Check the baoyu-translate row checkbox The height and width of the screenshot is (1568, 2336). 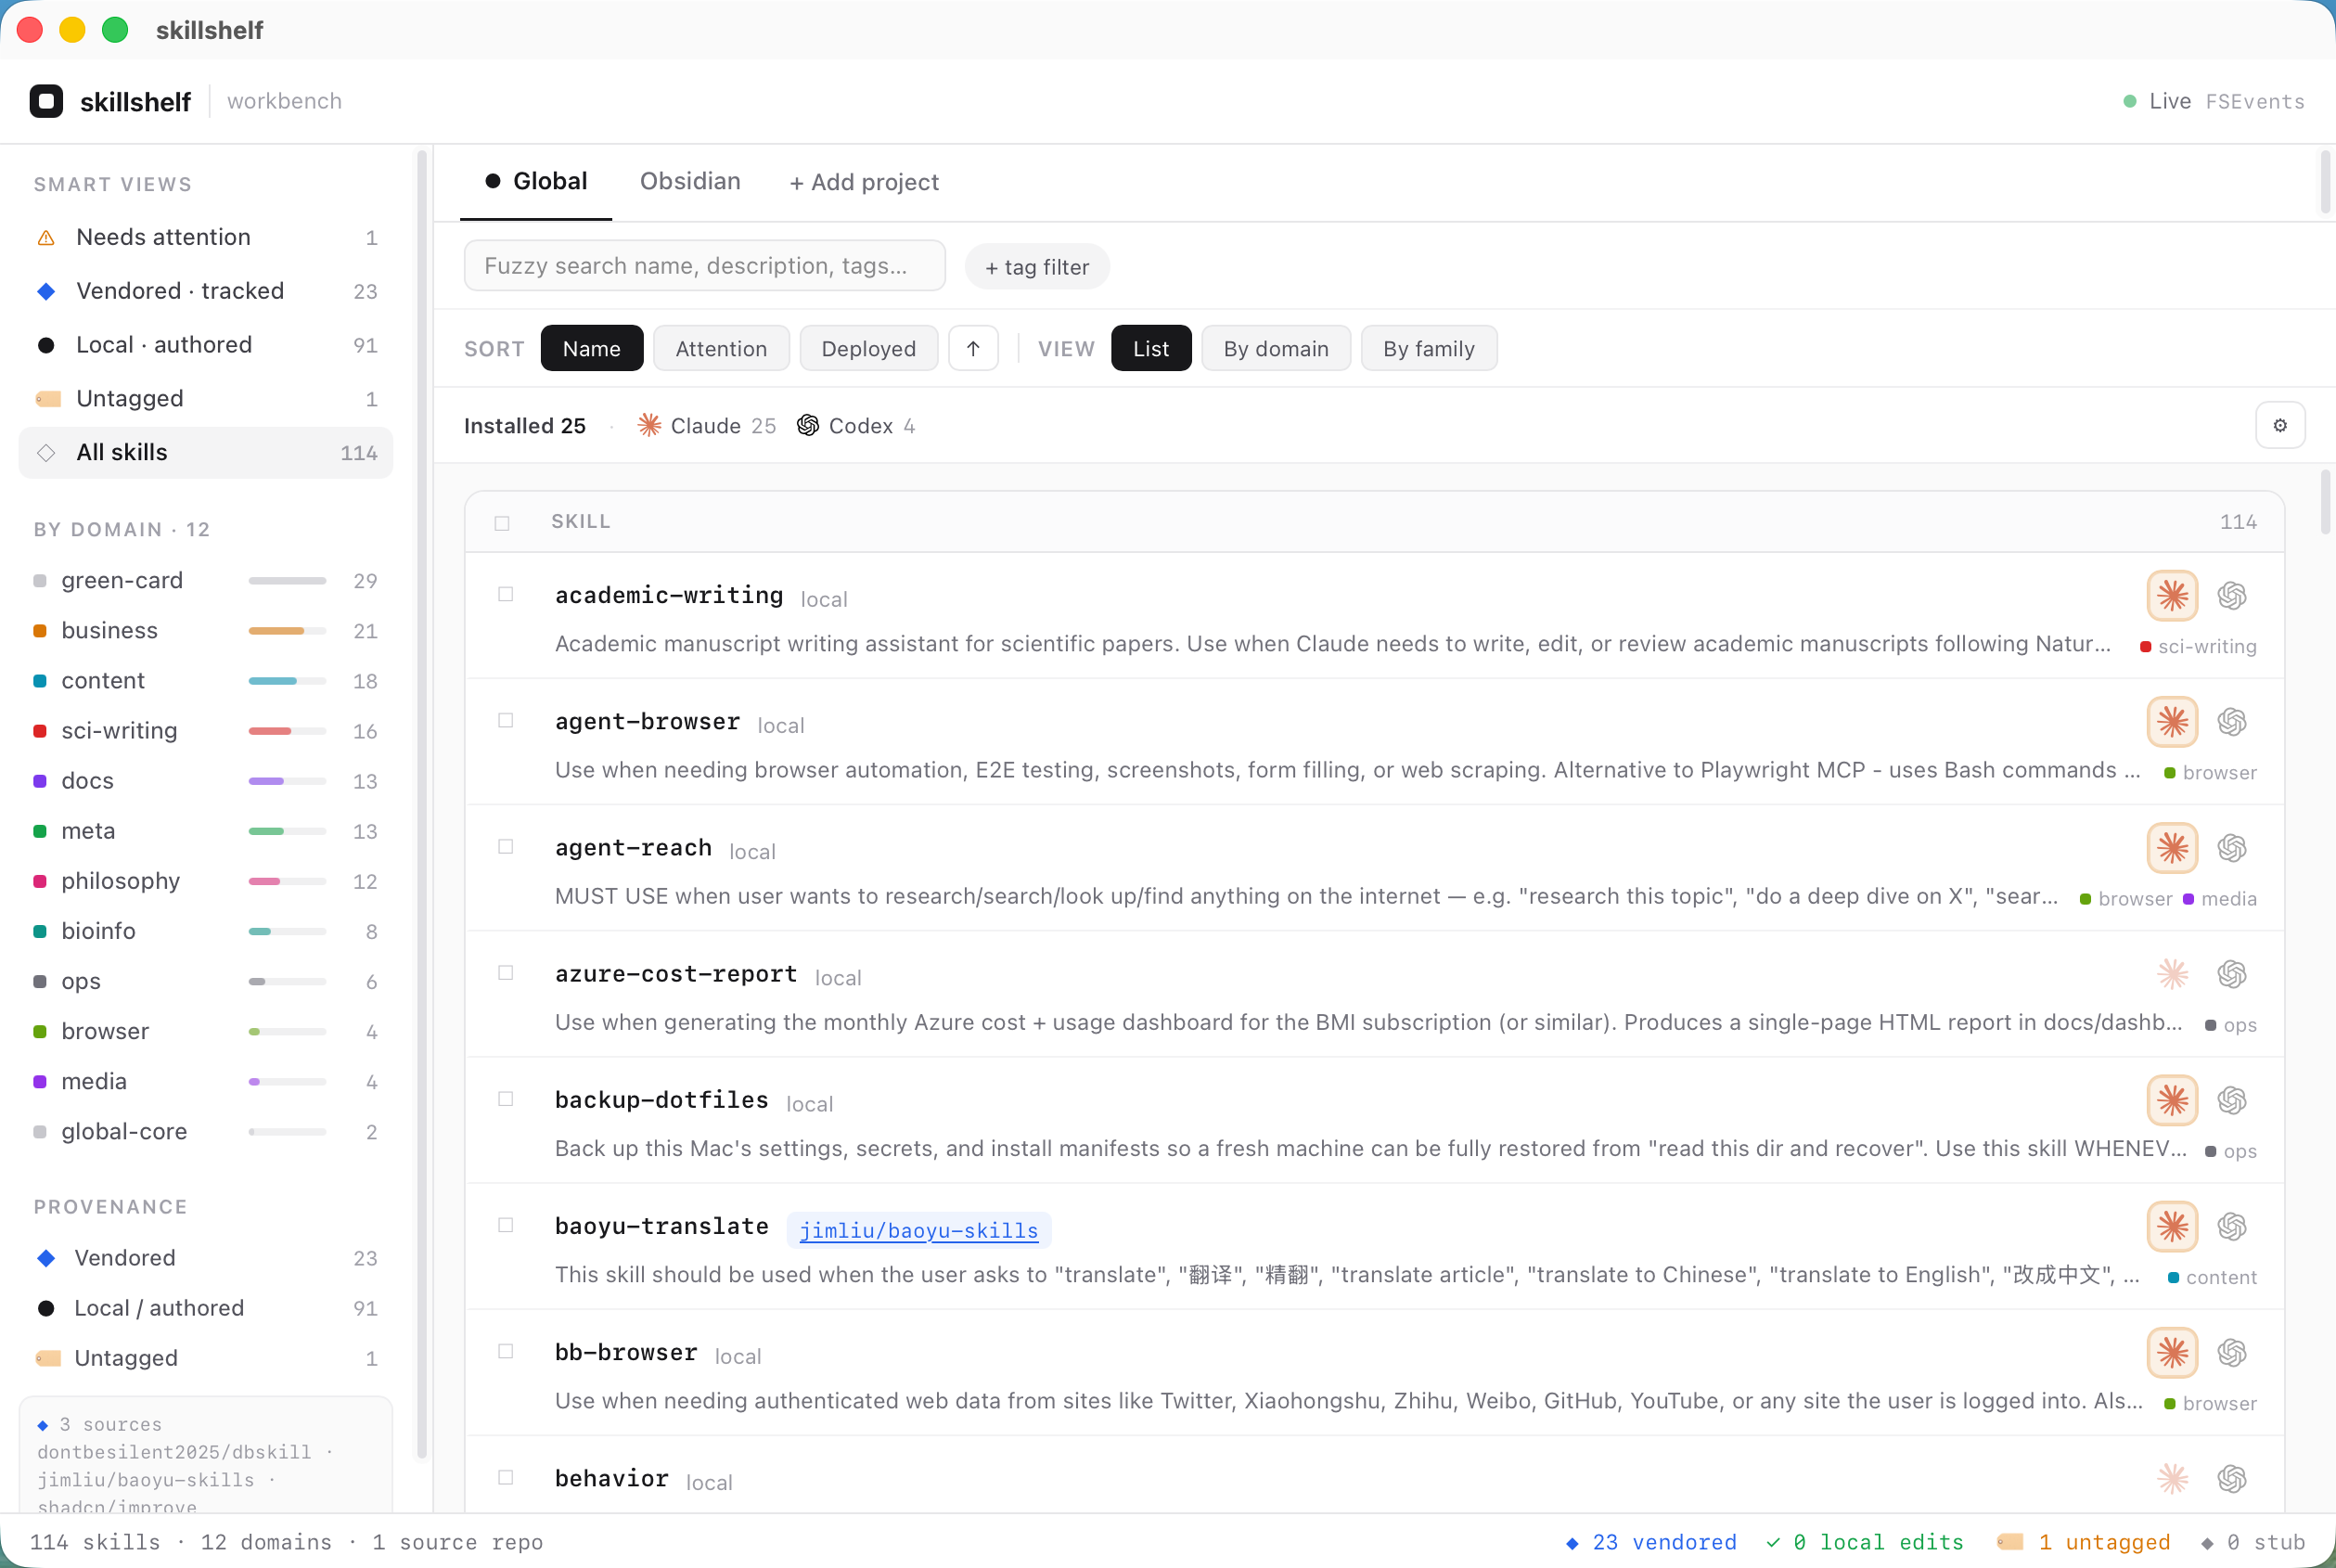point(506,1225)
